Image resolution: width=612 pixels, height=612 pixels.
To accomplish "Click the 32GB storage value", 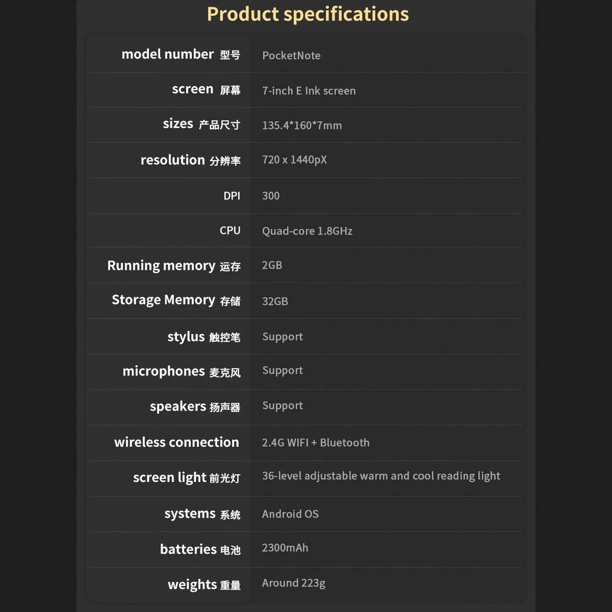I will pyautogui.click(x=275, y=301).
